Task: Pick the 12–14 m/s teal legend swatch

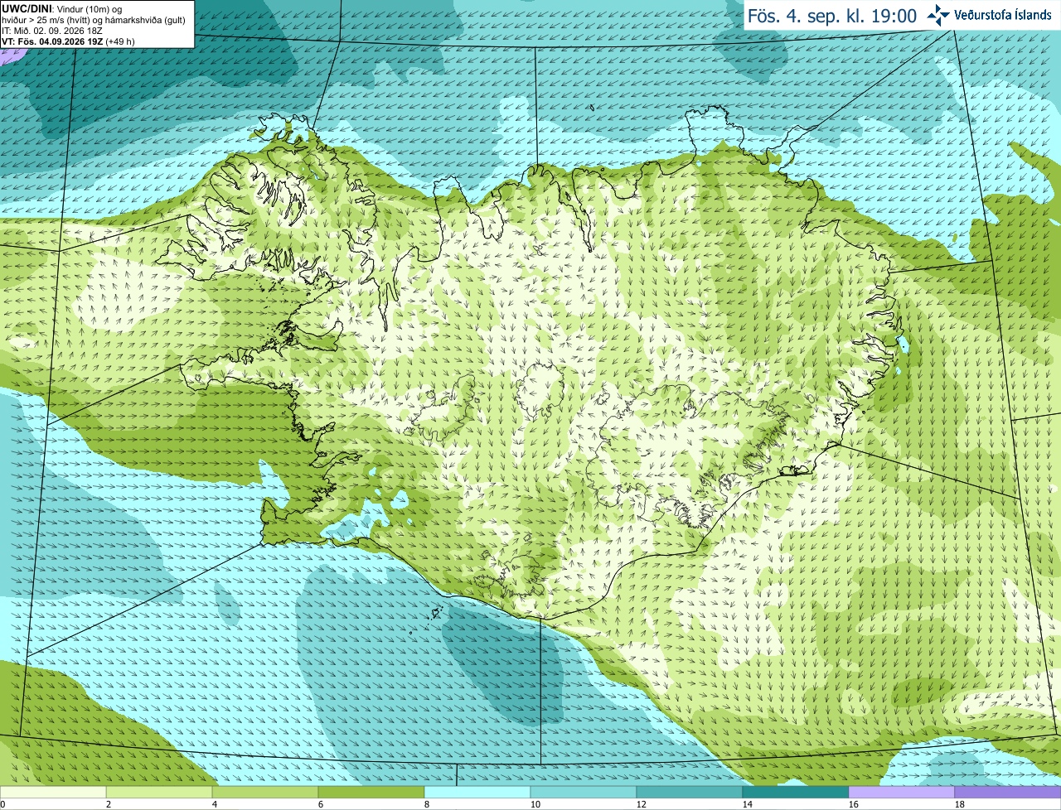Action: pos(690,793)
